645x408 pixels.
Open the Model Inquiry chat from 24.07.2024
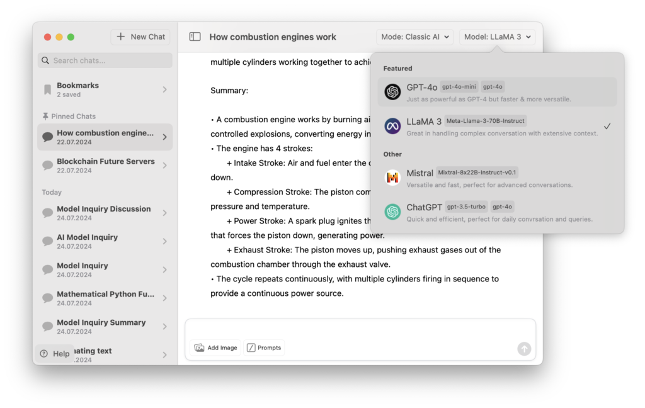point(105,270)
